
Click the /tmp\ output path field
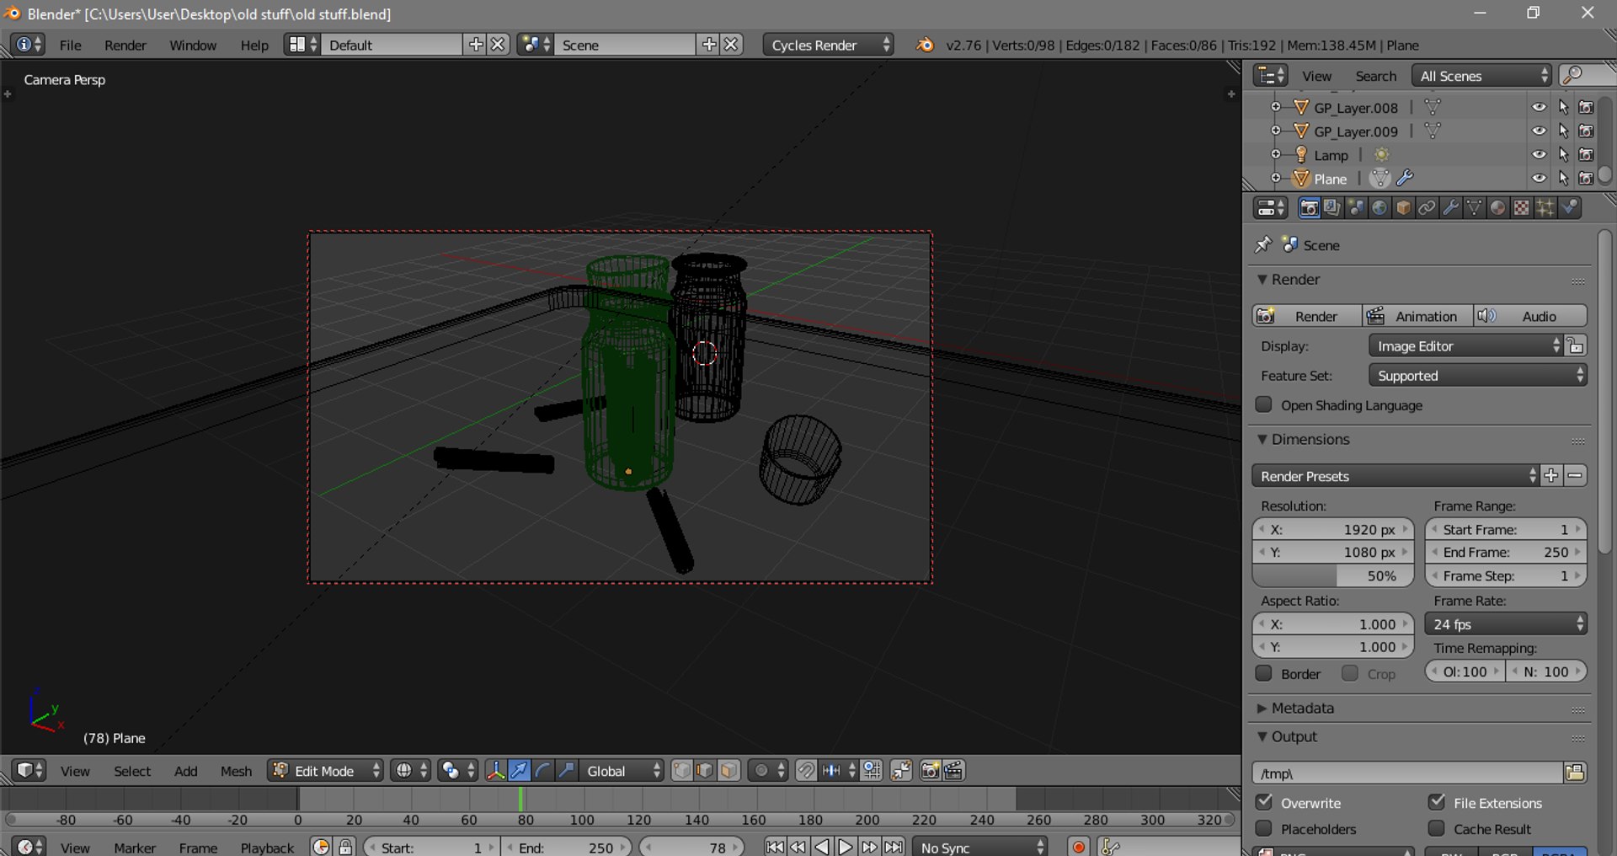click(x=1407, y=773)
